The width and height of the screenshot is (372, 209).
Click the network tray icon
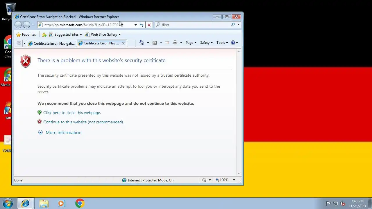336,203
